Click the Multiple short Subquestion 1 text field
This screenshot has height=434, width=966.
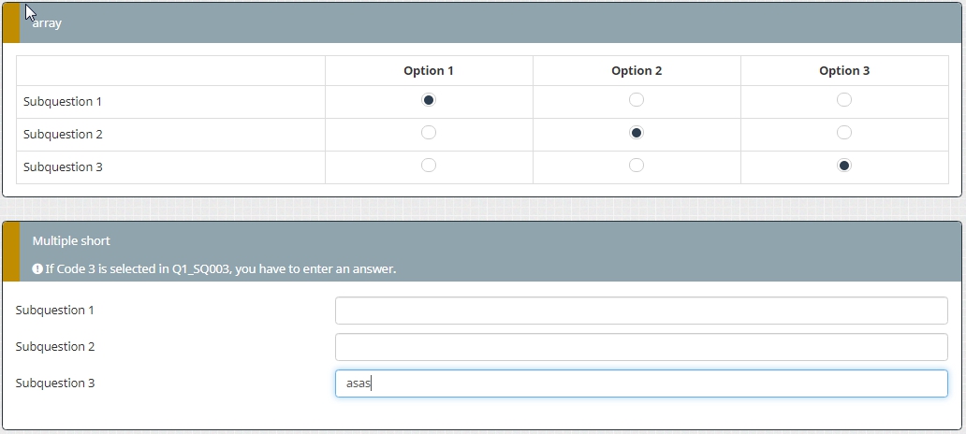pos(641,311)
